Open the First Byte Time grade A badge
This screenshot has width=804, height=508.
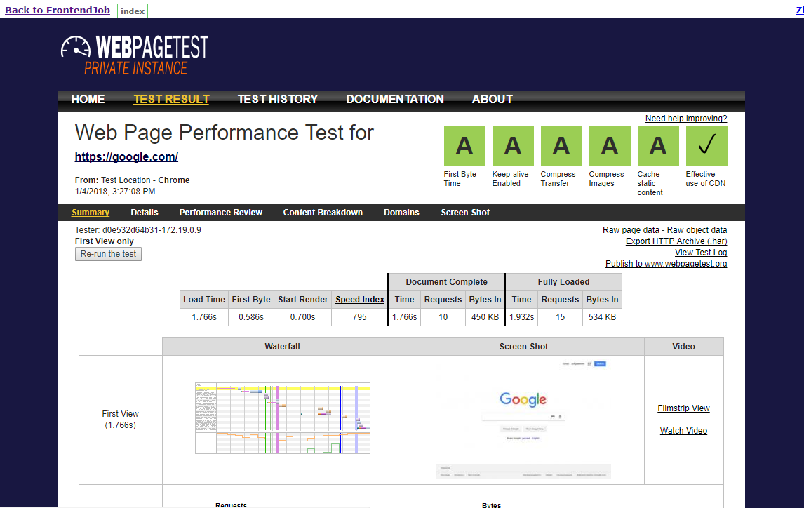pyautogui.click(x=464, y=146)
